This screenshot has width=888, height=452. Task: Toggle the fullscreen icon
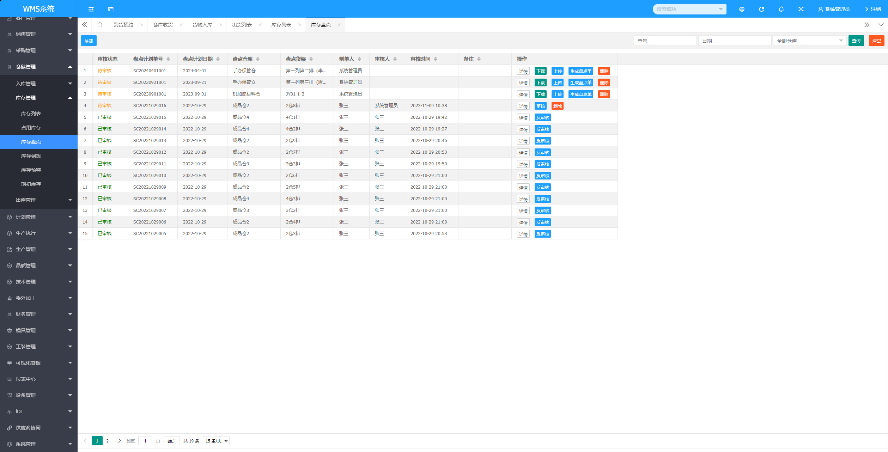pyautogui.click(x=801, y=9)
